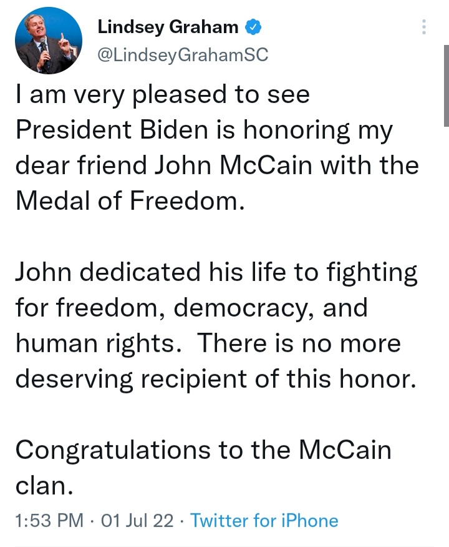Open the three-dot more options menu

[x=424, y=27]
